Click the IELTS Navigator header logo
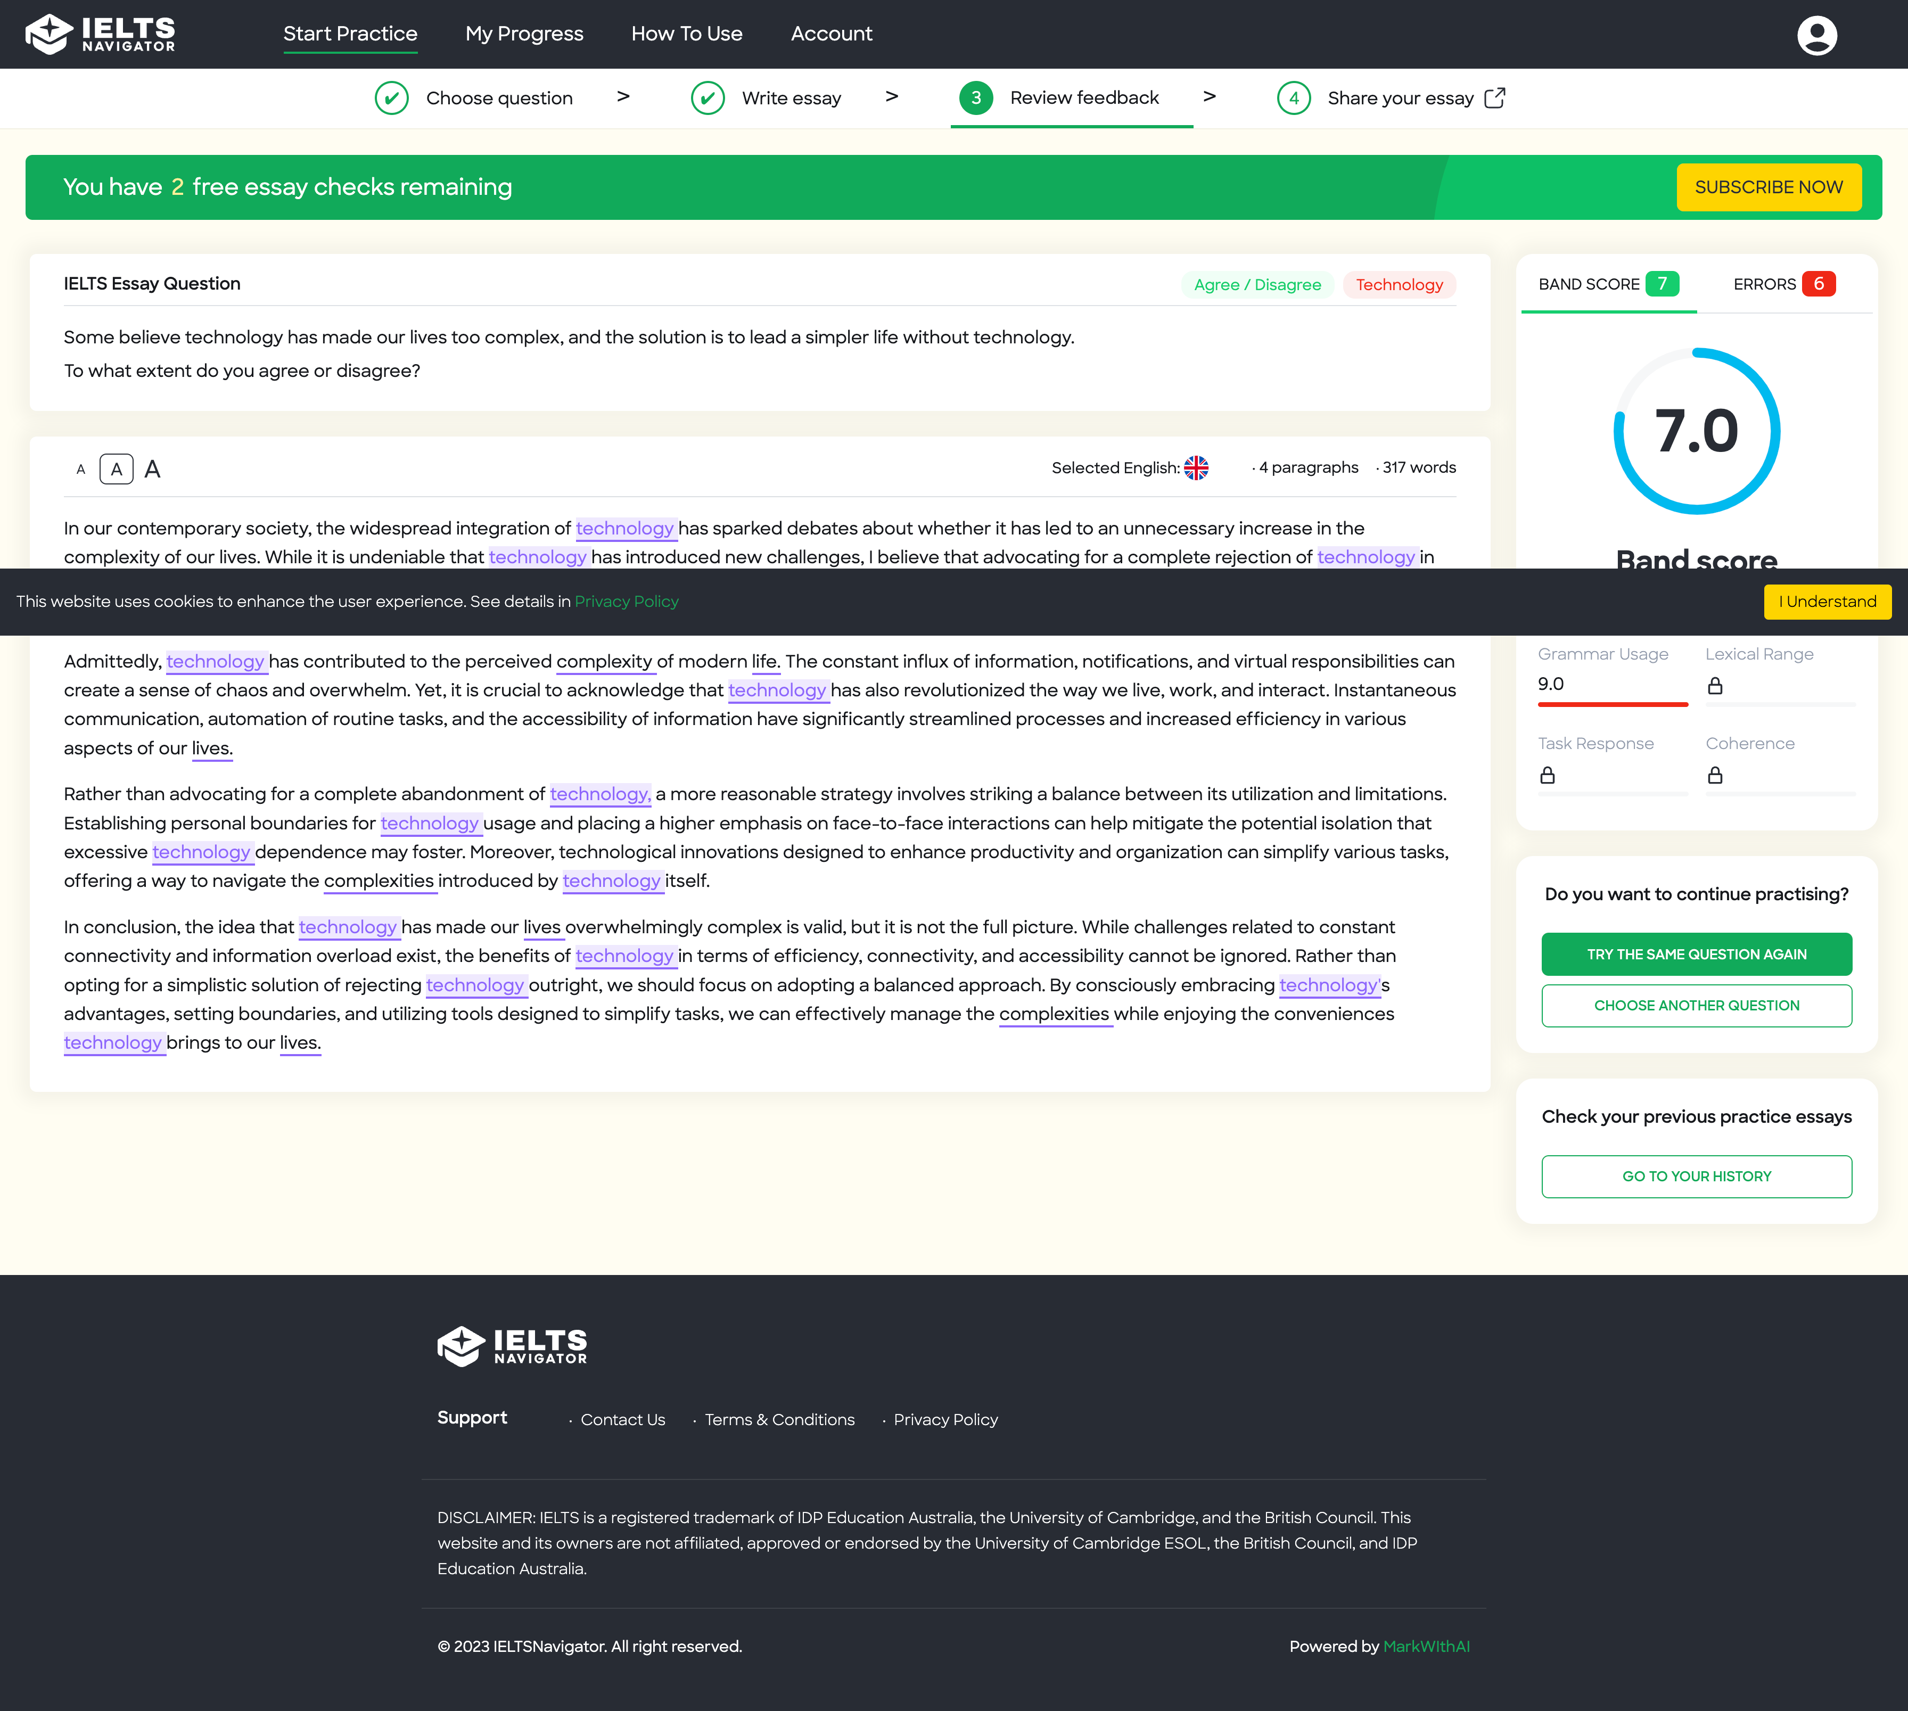The width and height of the screenshot is (1908, 1711). pyautogui.click(x=101, y=34)
